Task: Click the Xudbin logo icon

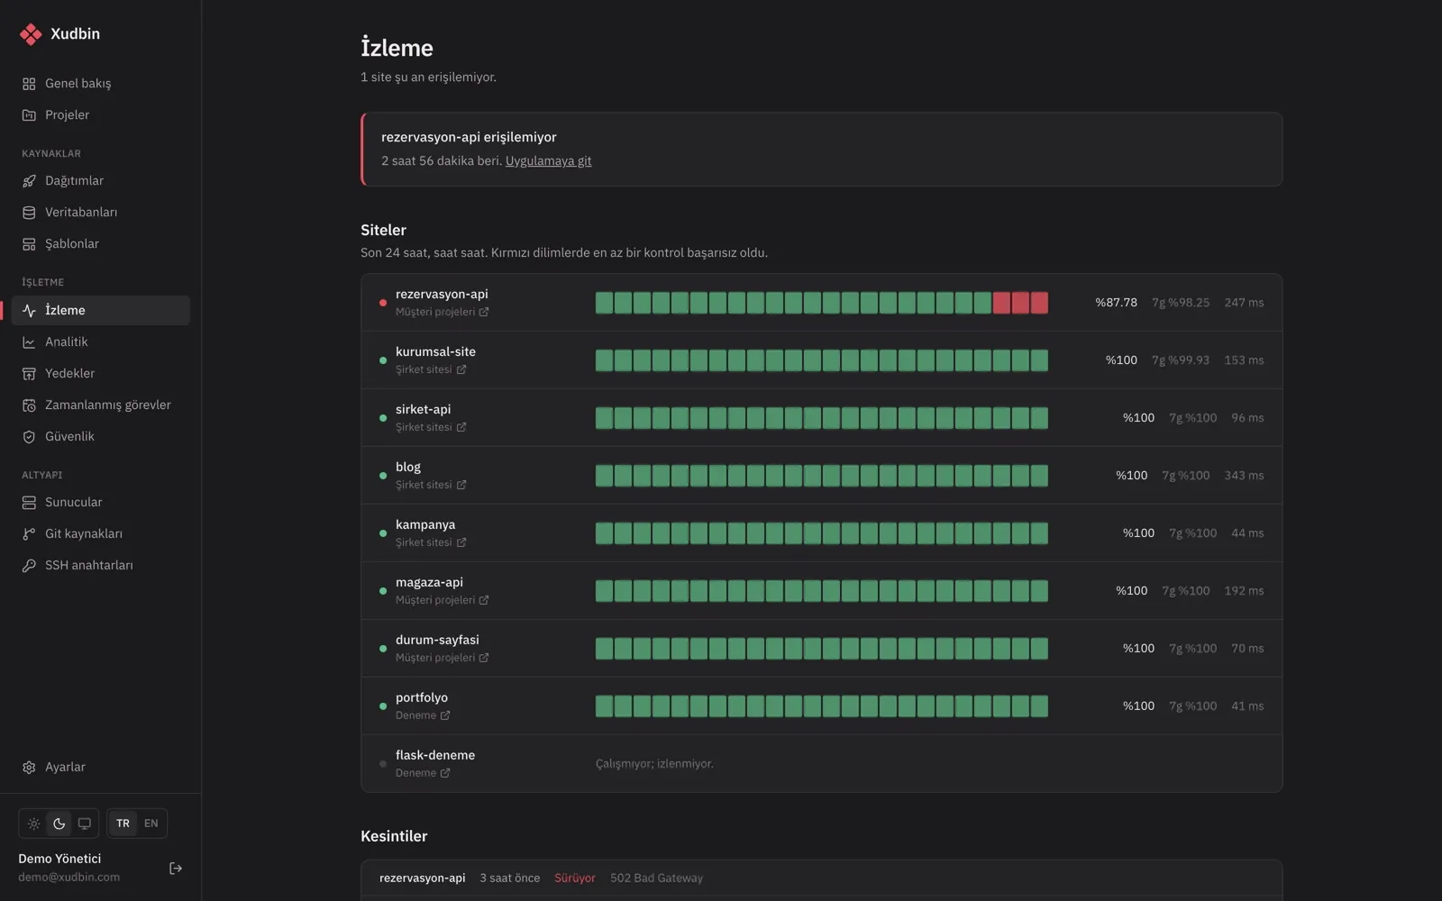Action: coord(31,34)
